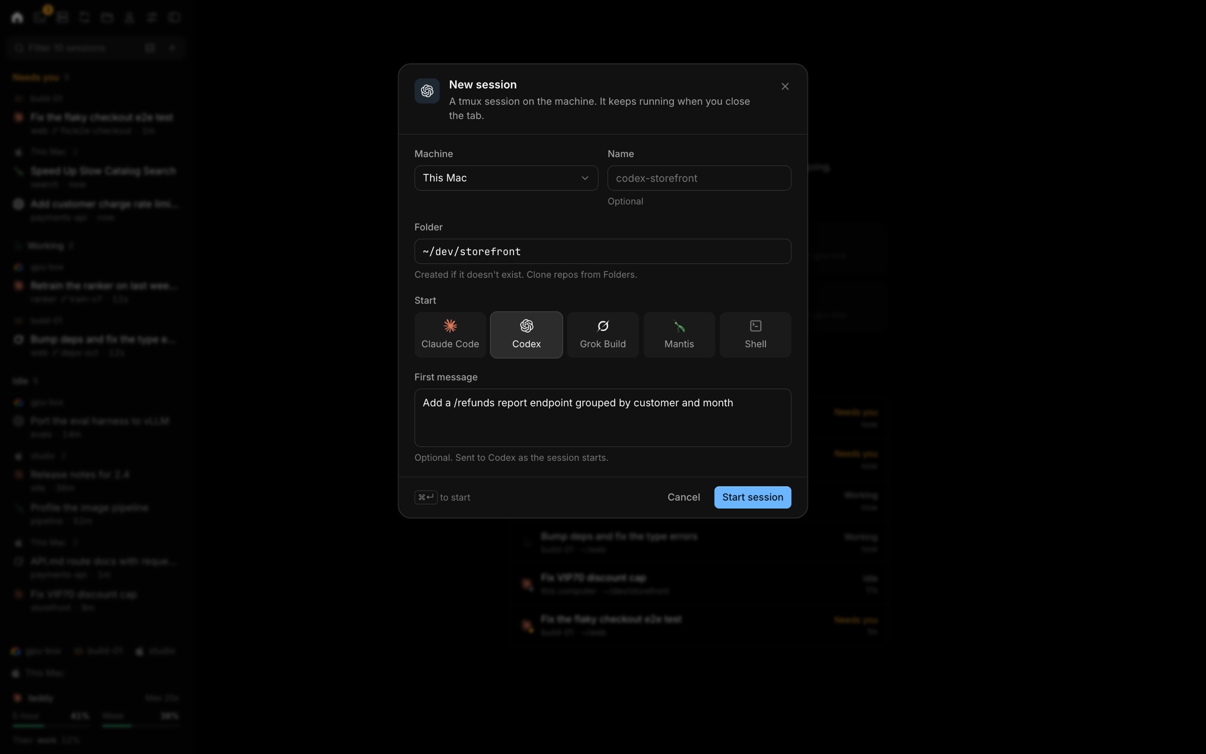Click the Folder field containing ~/dev/storefront
1206x754 pixels.
click(602, 251)
